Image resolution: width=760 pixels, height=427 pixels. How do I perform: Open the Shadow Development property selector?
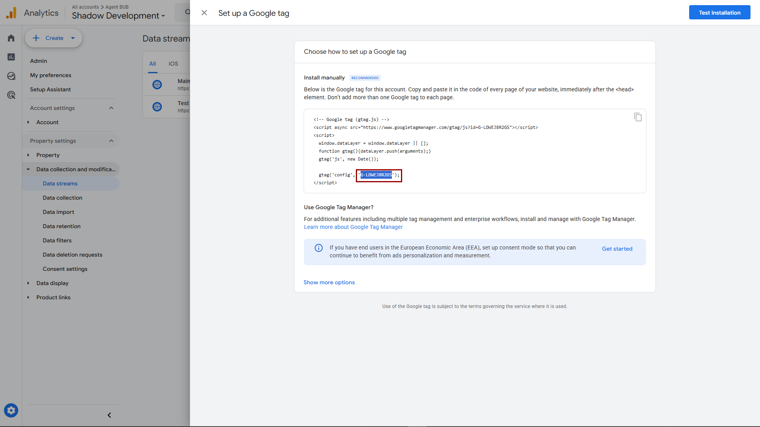click(x=118, y=16)
